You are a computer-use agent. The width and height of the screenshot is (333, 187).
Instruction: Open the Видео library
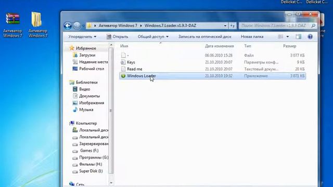coord(84,89)
